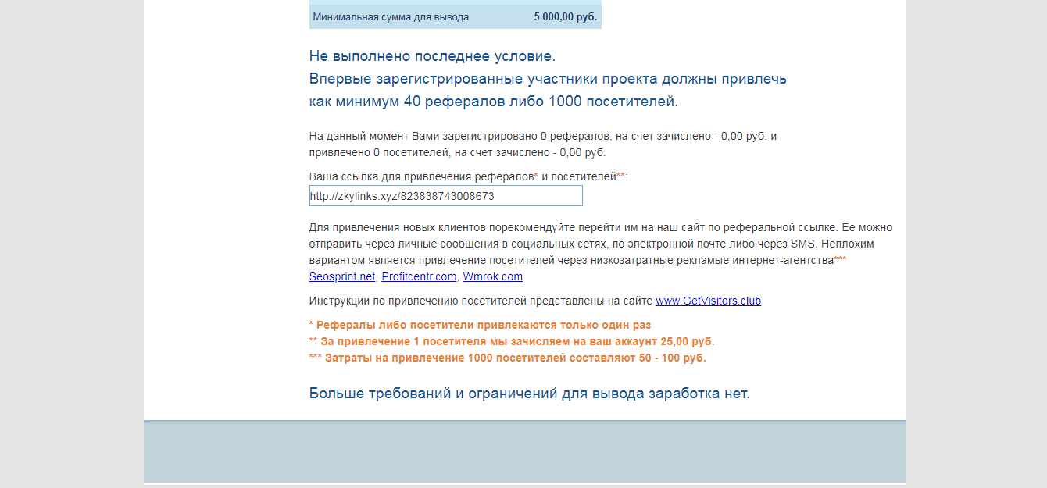This screenshot has height=488, width=1047.
Task: Click the heading 'Не выполнено последнее условие.'
Action: click(432, 56)
